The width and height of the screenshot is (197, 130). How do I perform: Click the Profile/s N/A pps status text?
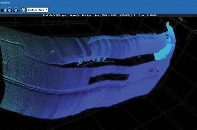pos(54,15)
